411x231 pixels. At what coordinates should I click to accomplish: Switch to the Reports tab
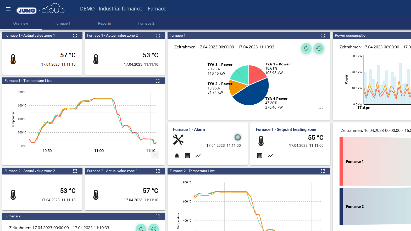[104, 23]
